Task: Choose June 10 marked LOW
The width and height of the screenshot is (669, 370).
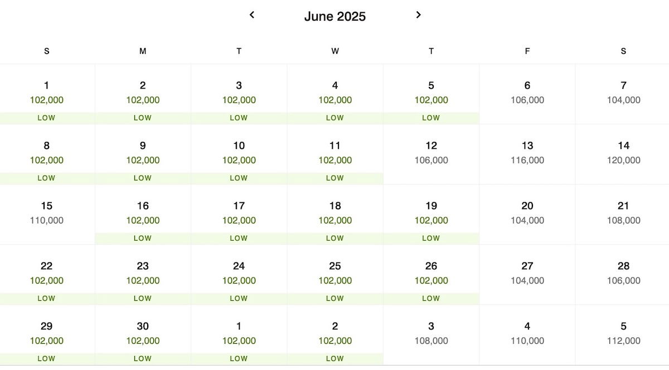Action: [239, 154]
